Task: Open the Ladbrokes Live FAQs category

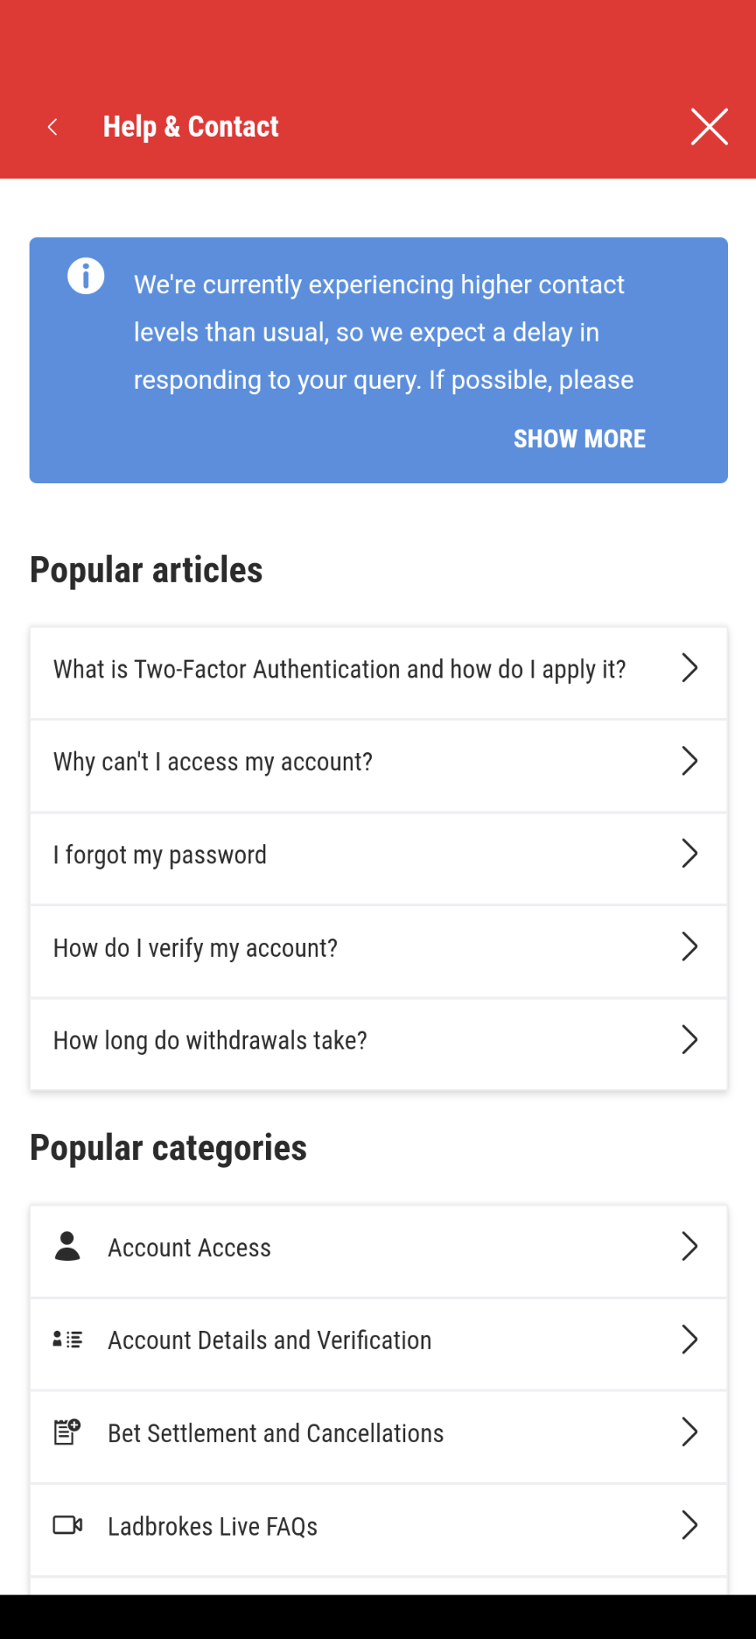Action: [213, 1527]
